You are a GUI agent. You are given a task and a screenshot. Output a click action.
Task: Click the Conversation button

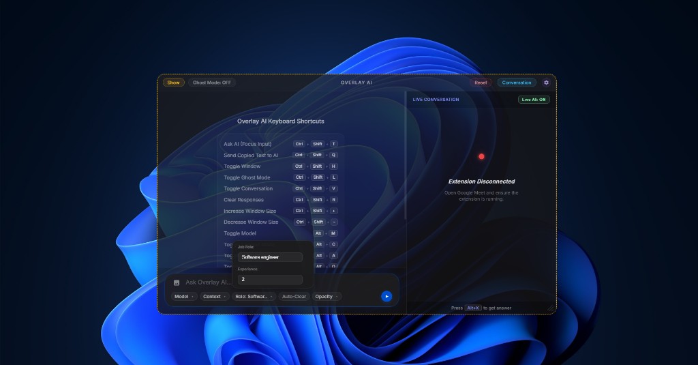tap(517, 83)
